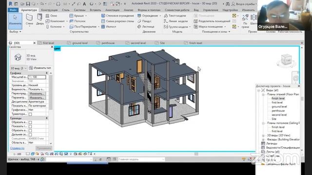
Task: Select the Изменить (Modify) tool
Action: 15,20
